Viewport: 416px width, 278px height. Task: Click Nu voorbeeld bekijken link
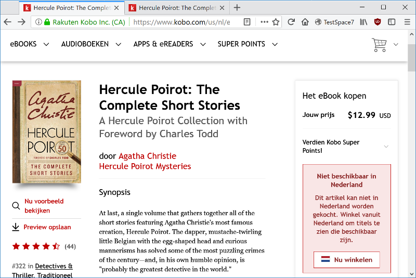(44, 206)
